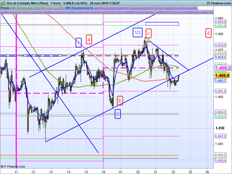The image size is (232, 174).
Task: Select the blue "1" wave annotation box
Action: click(79, 43)
